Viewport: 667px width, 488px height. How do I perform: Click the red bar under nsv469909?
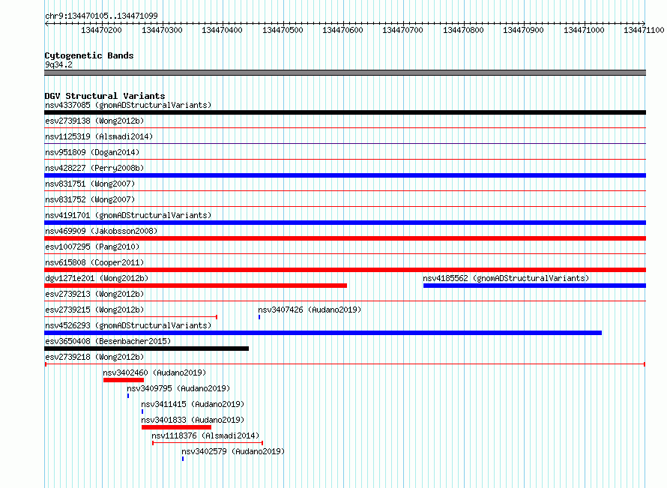(x=345, y=238)
